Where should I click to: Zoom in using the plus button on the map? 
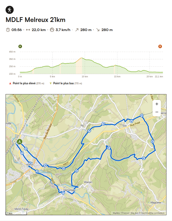[x=157, y=104]
